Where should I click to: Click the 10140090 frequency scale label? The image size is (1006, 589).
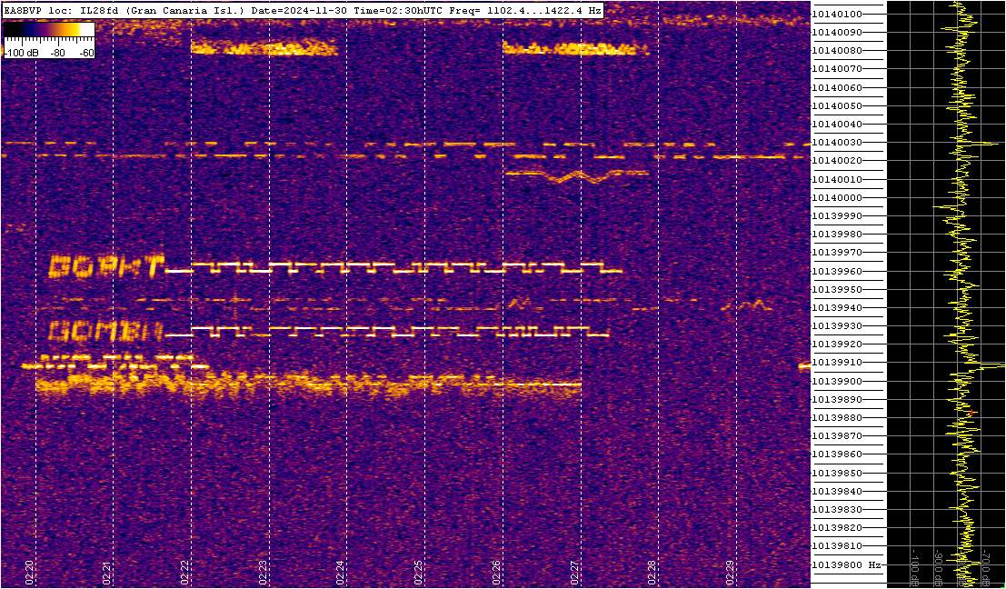tap(837, 32)
